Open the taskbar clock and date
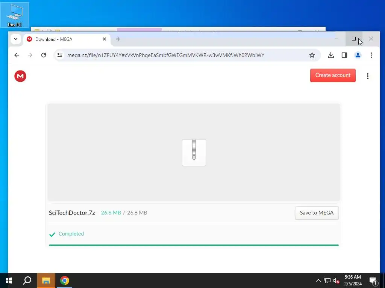The width and height of the screenshot is (385, 288). click(353, 280)
